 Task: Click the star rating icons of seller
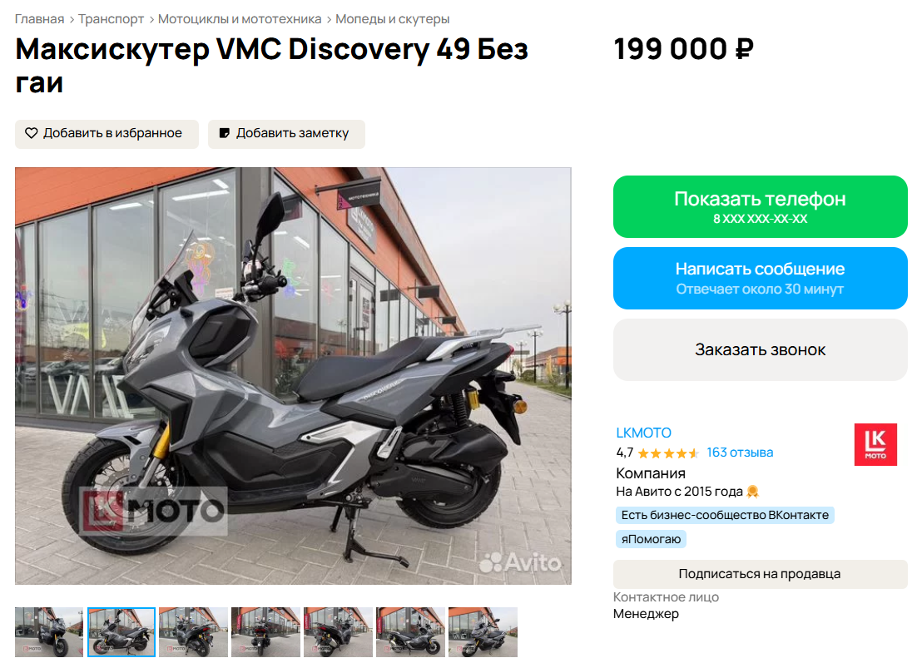point(668,453)
